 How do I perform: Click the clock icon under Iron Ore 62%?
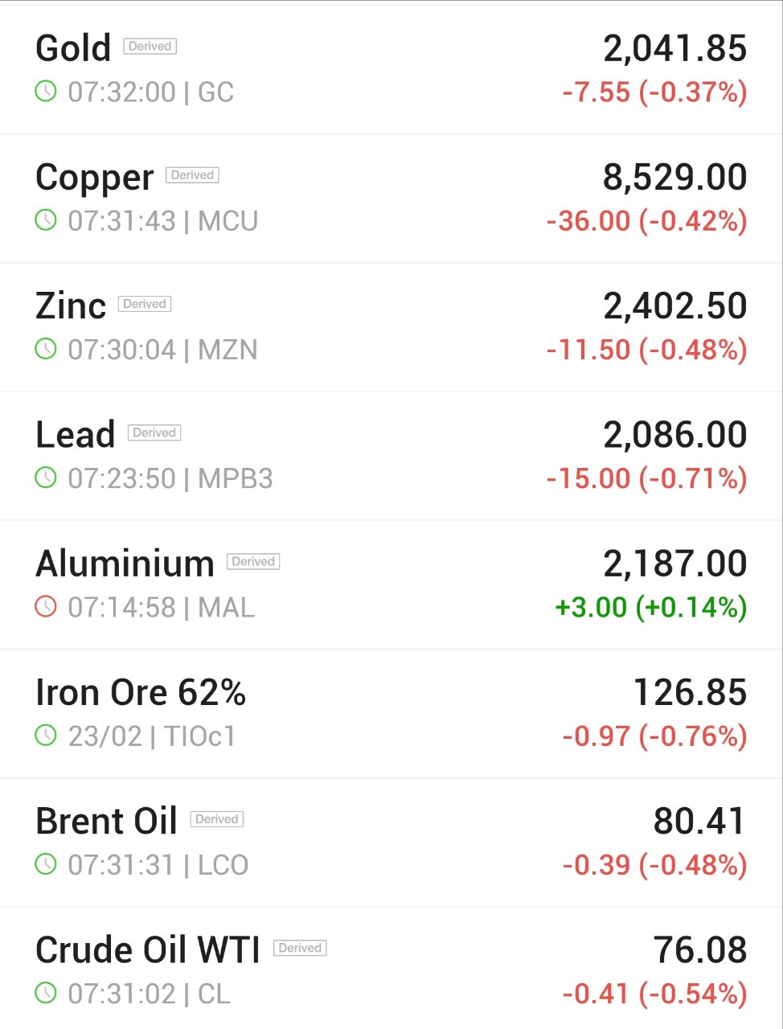point(46,735)
